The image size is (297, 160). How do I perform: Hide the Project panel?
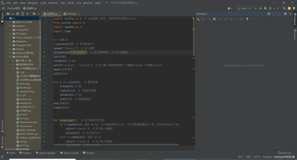[x=39, y=14]
